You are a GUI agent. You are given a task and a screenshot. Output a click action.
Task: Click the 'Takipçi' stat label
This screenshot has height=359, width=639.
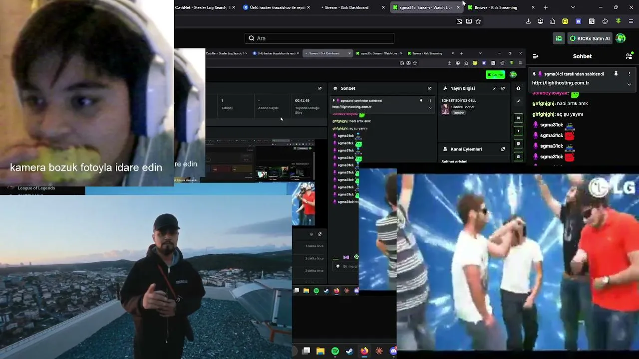[x=227, y=108]
